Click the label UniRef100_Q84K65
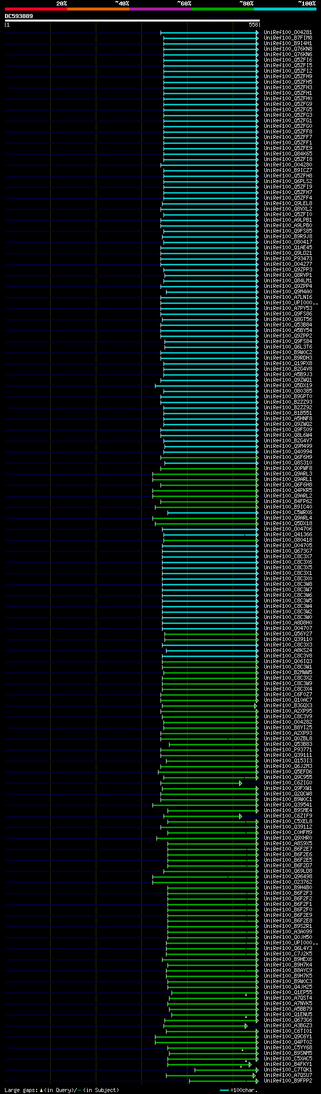 pyautogui.click(x=288, y=154)
